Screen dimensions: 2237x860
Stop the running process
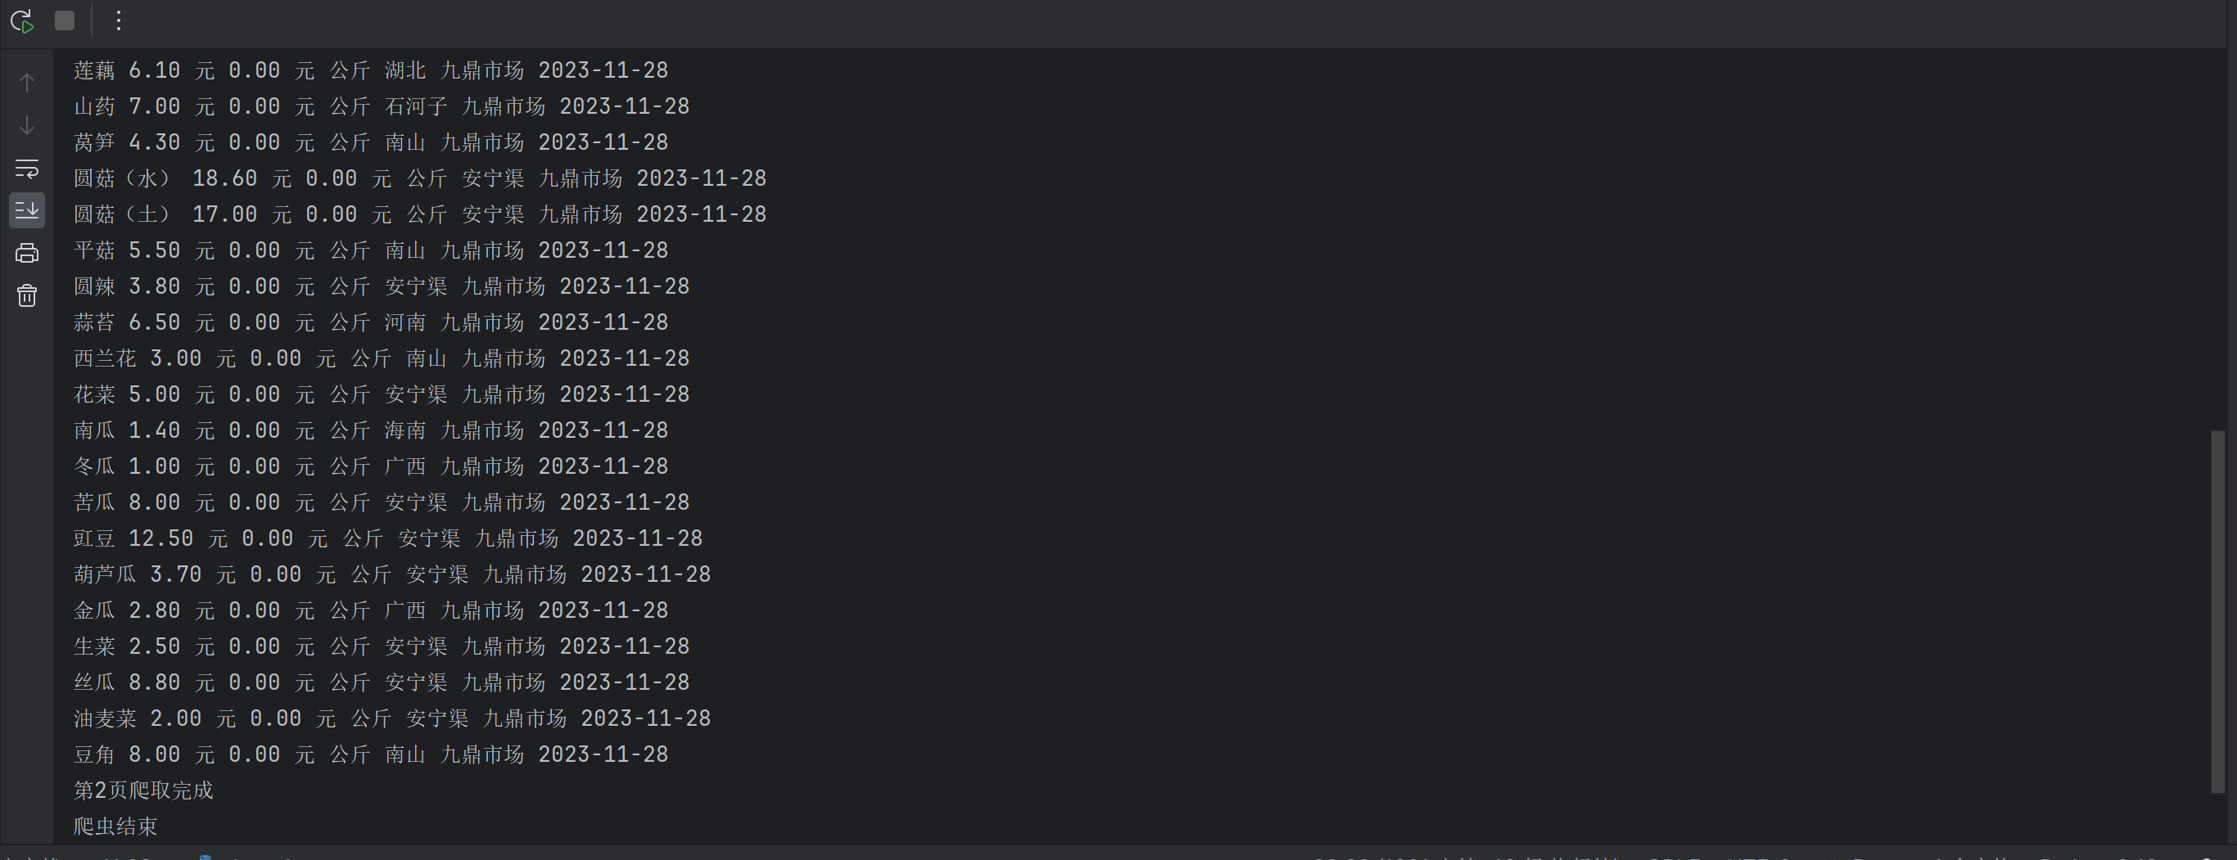coord(64,20)
